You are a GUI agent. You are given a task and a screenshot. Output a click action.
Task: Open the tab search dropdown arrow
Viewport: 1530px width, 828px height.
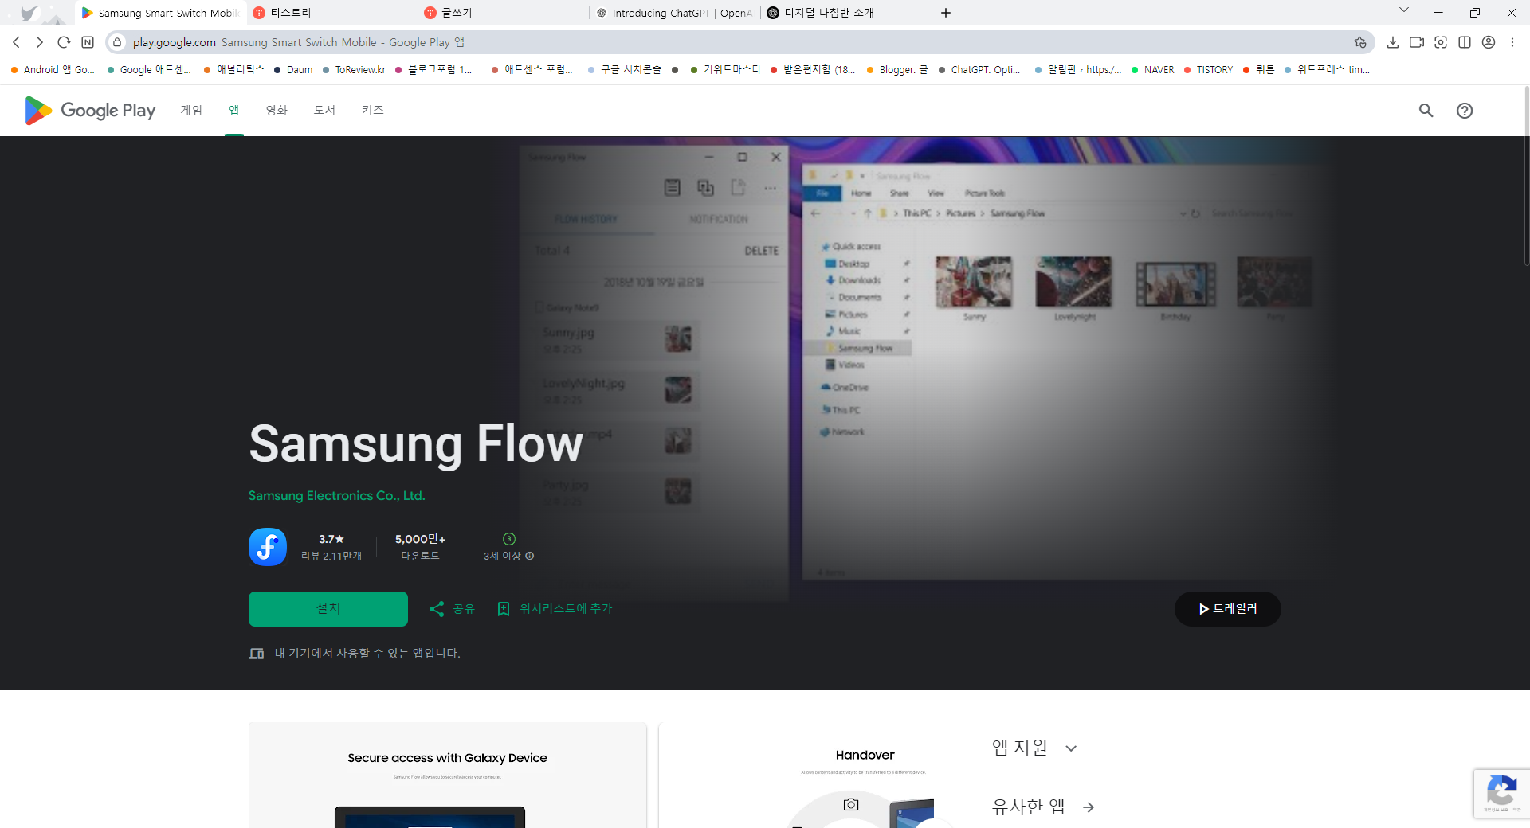click(1403, 12)
